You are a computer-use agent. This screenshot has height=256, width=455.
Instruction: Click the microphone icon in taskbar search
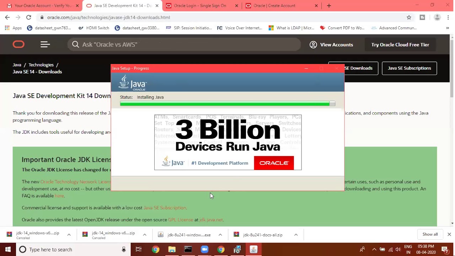tap(124, 249)
